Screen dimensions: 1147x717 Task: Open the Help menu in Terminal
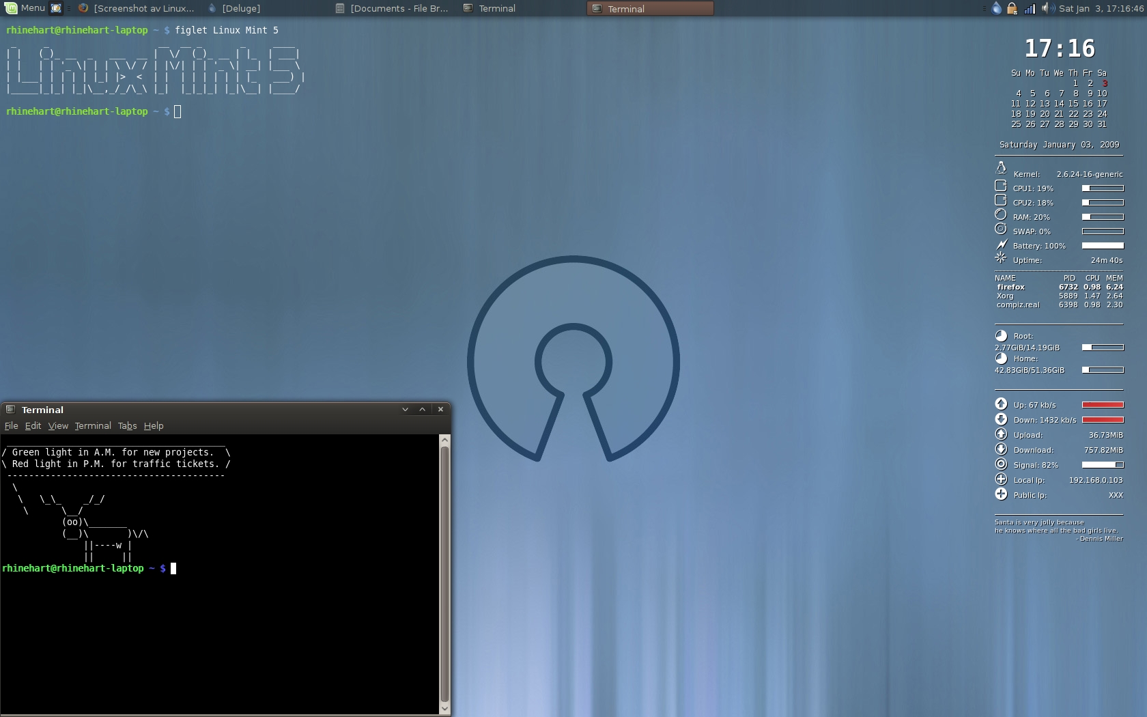[154, 425]
